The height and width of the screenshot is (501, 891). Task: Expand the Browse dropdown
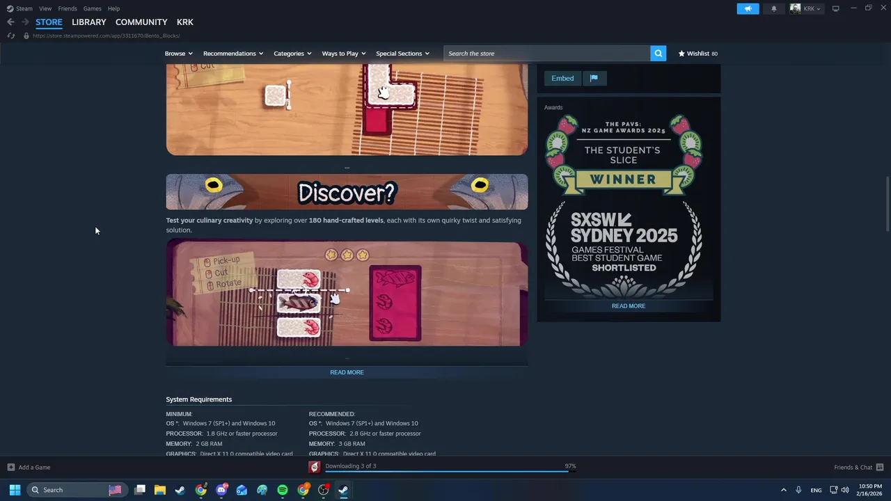click(179, 54)
